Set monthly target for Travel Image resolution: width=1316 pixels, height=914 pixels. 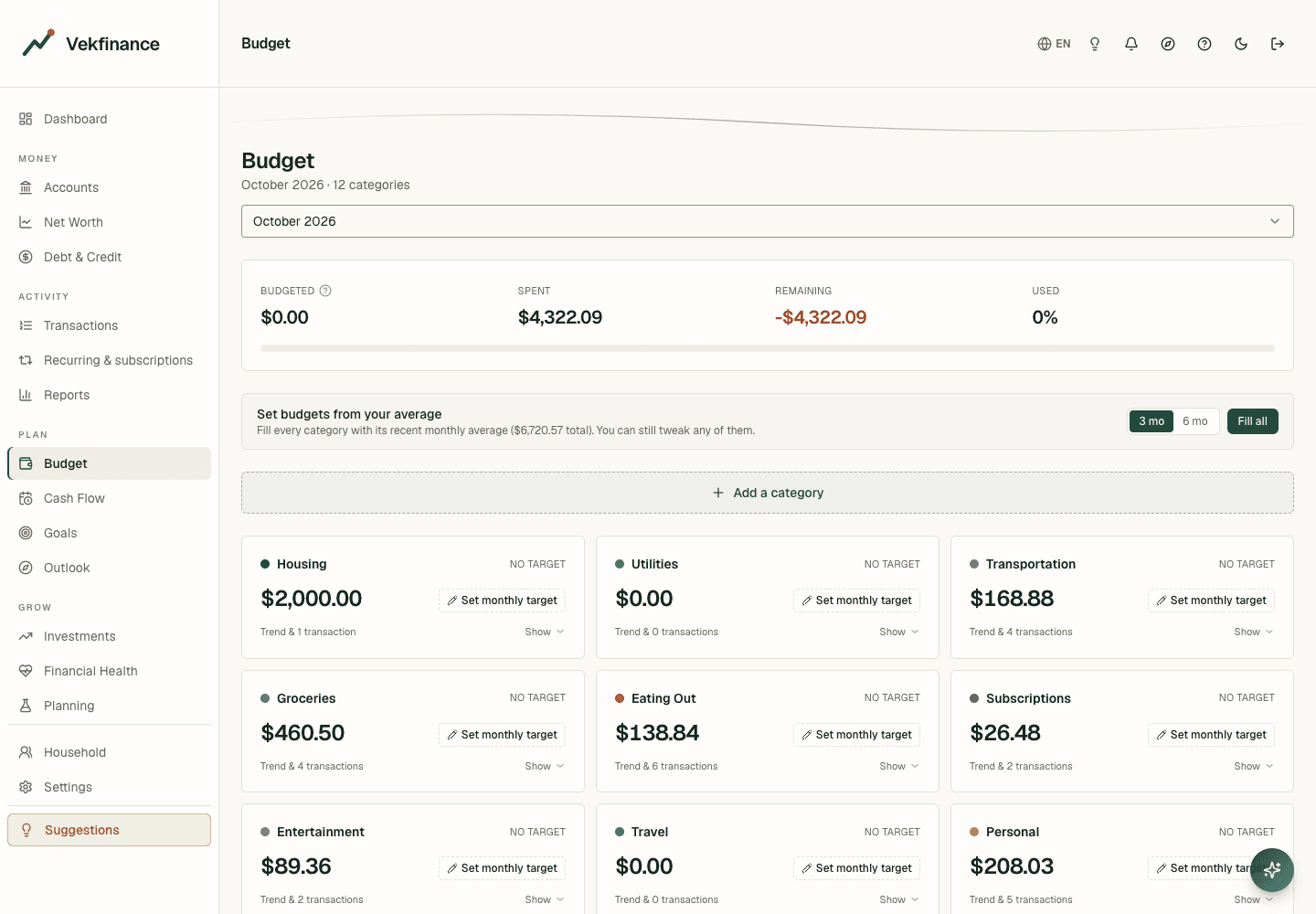coord(856,868)
